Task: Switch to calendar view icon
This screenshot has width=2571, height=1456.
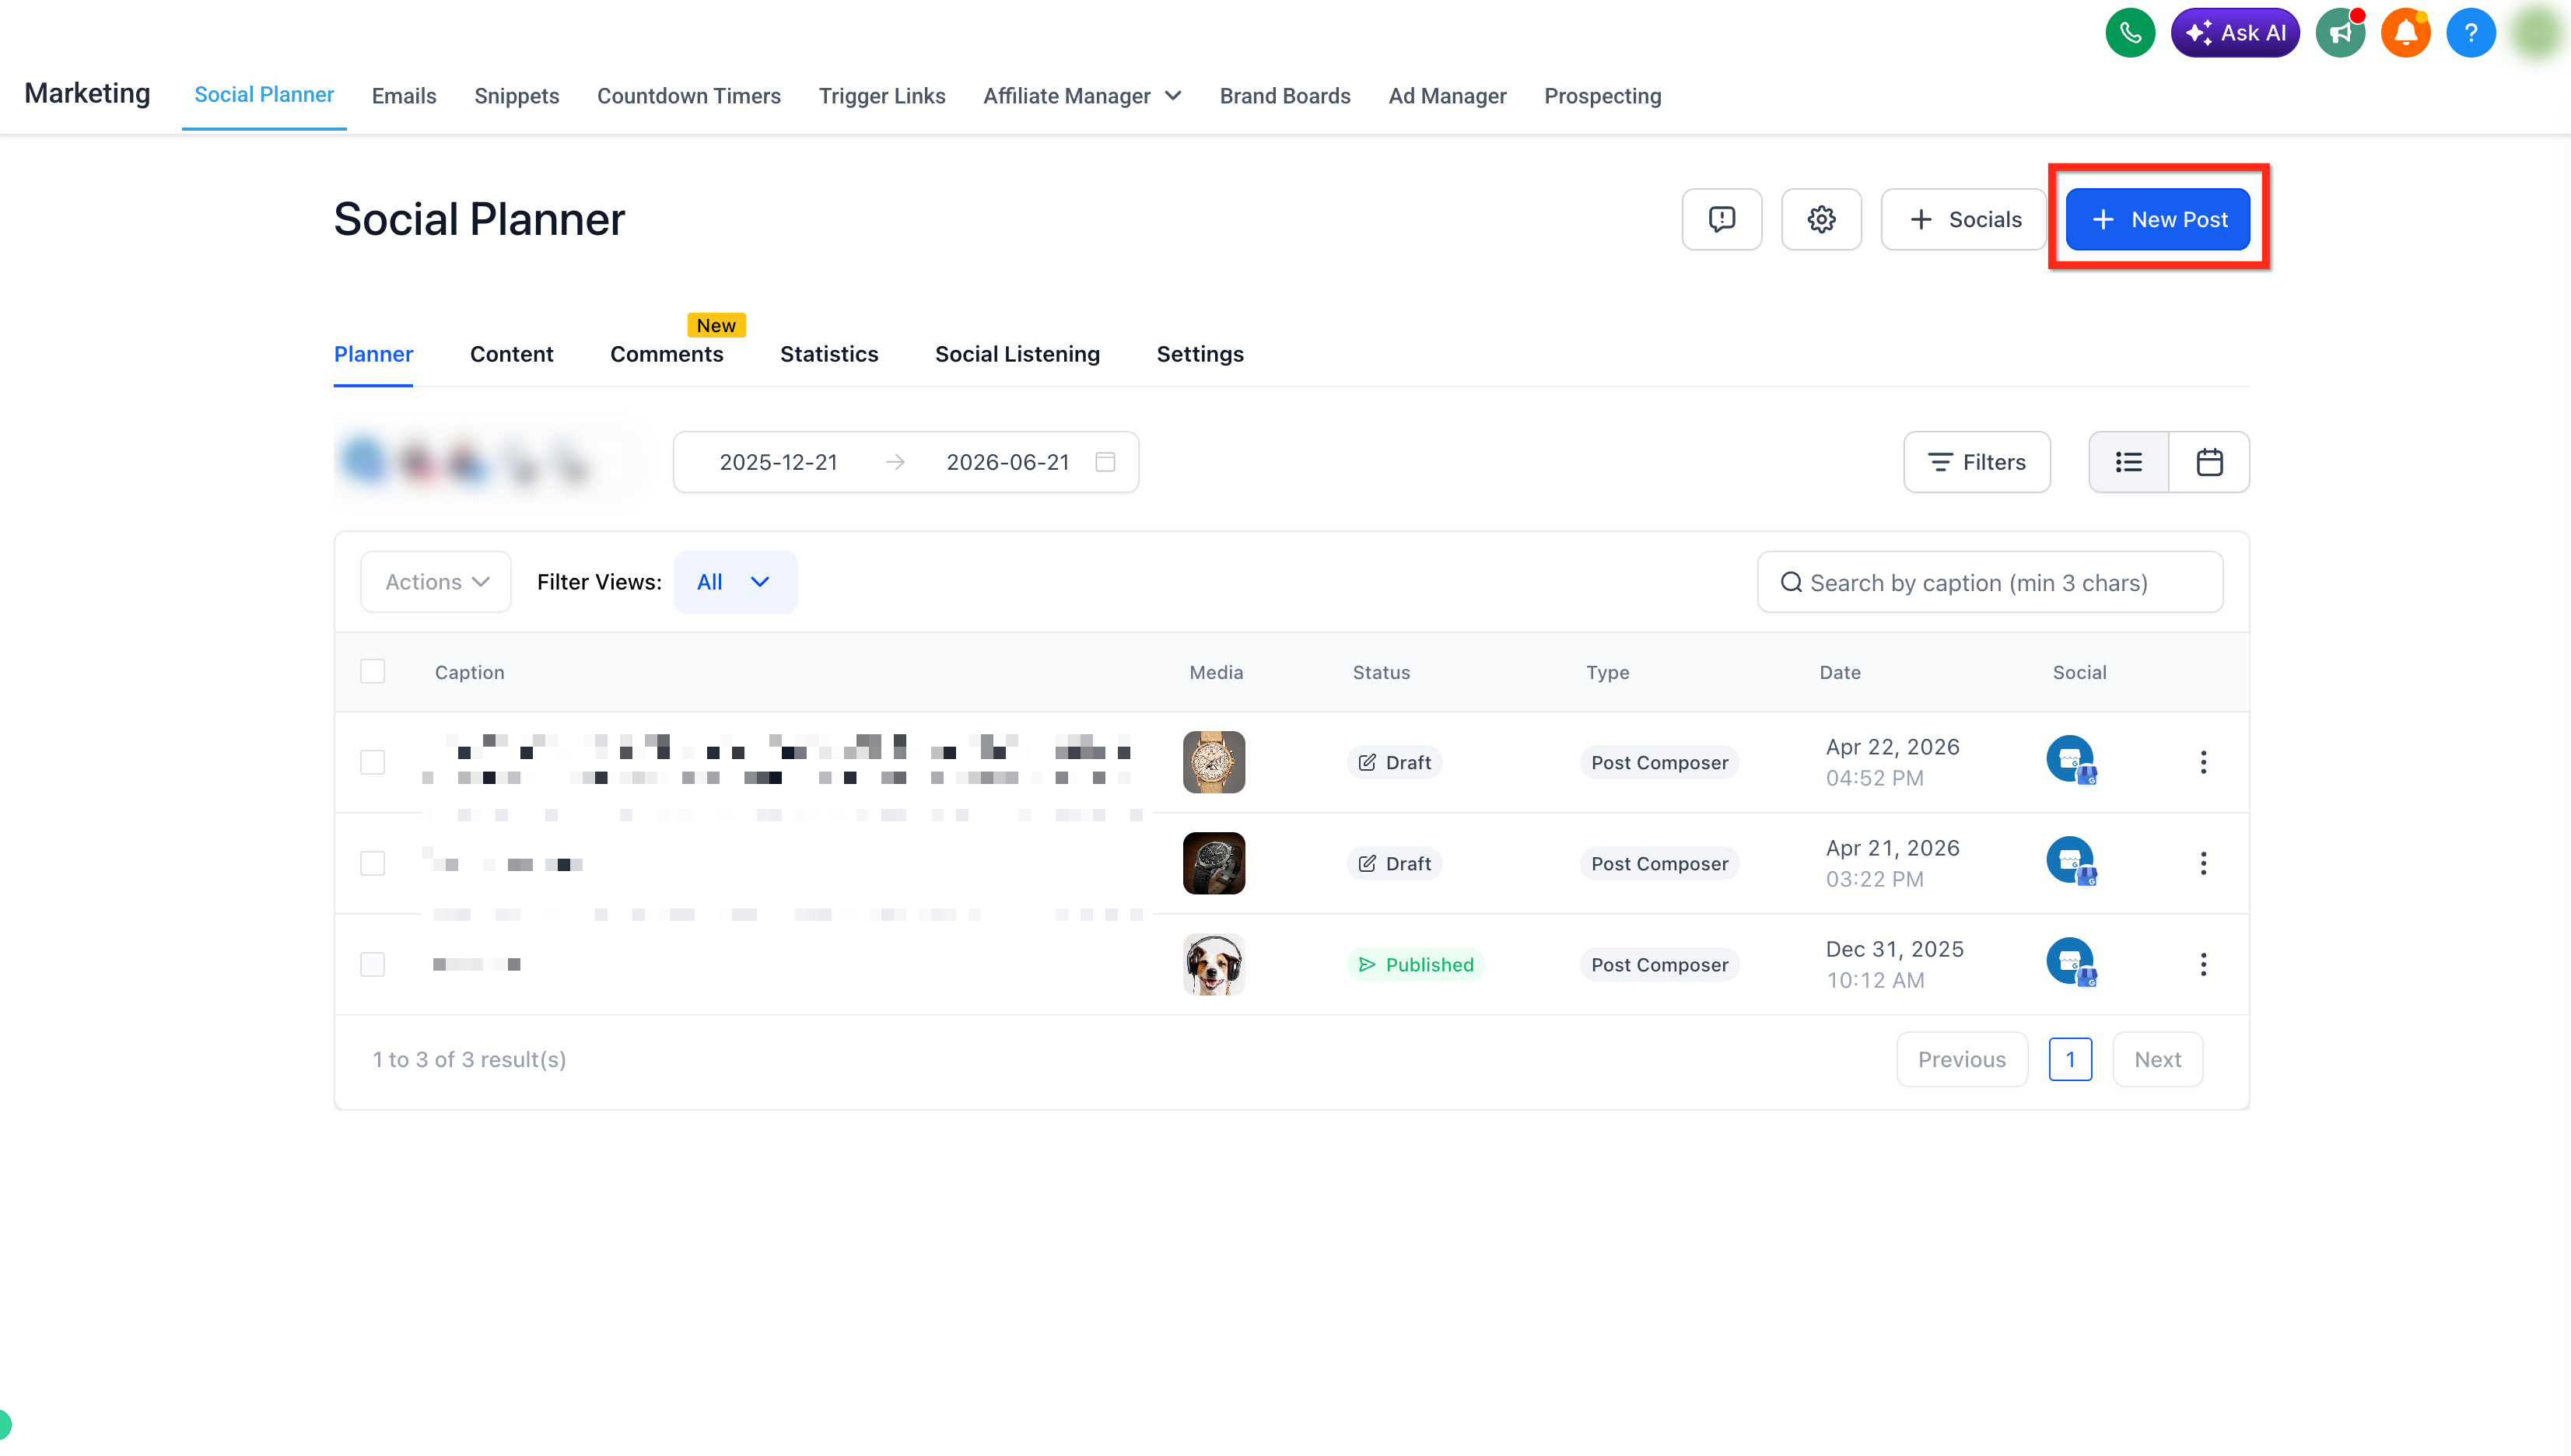Action: tap(2209, 462)
